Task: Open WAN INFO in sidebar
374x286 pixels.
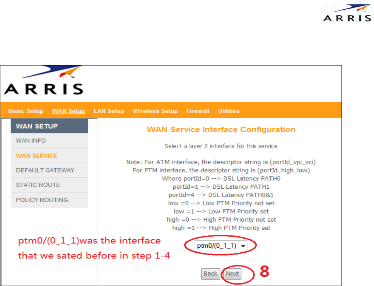Action: coord(50,141)
